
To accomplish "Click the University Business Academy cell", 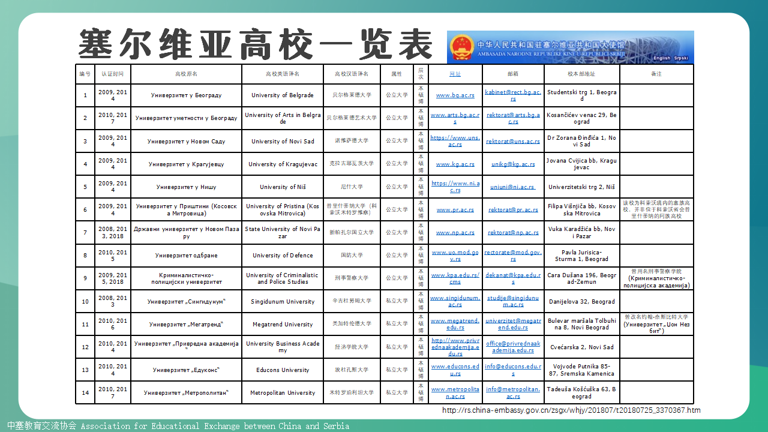I will [283, 347].
